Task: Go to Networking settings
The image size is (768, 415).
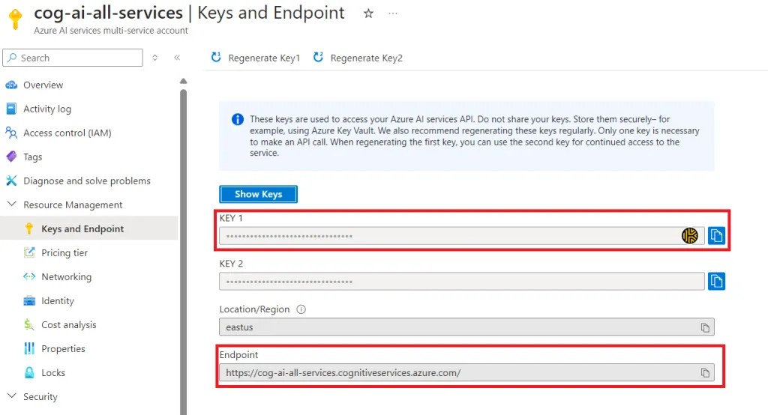Action: point(66,277)
